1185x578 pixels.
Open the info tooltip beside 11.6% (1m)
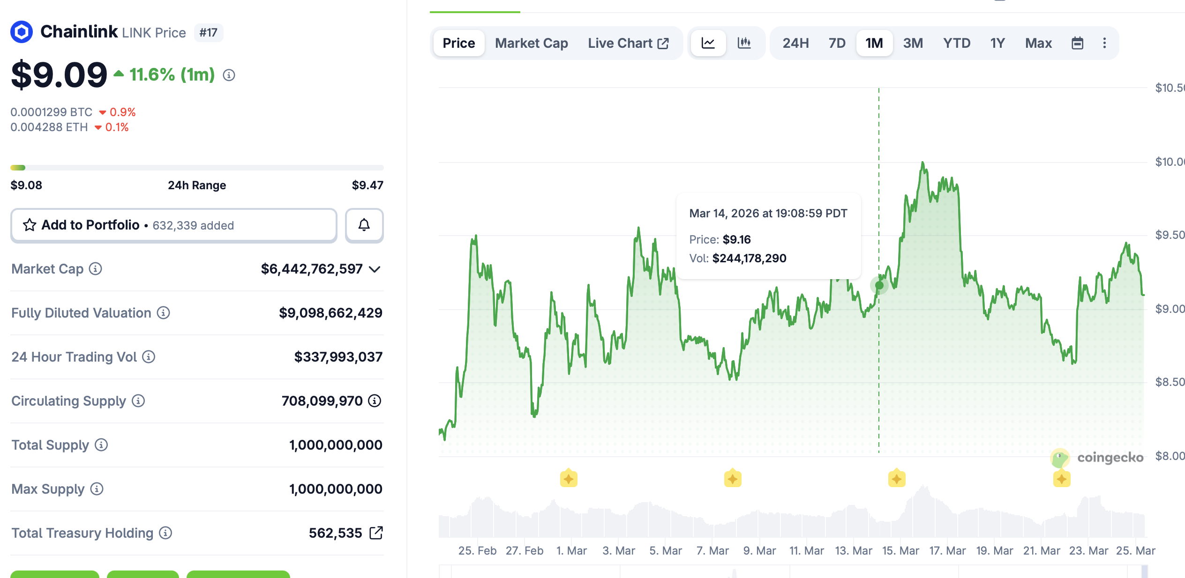(229, 75)
